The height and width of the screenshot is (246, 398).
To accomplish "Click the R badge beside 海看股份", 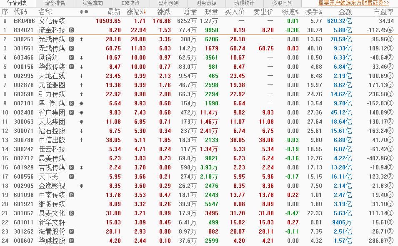I will tap(72, 231).
